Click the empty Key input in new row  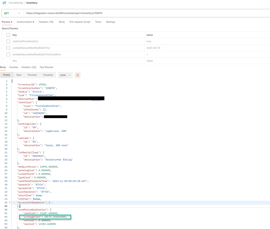(x=78, y=61)
